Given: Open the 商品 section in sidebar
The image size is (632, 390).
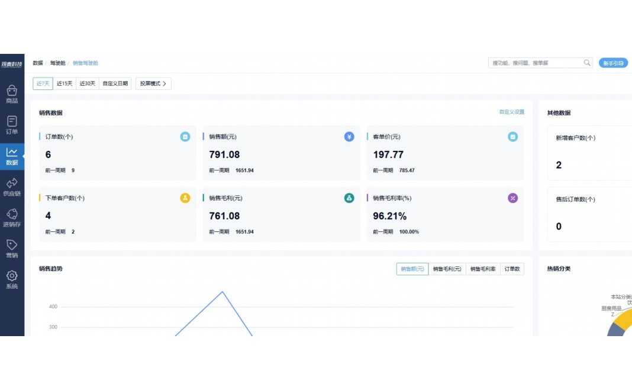Looking at the screenshot, I should [x=12, y=95].
